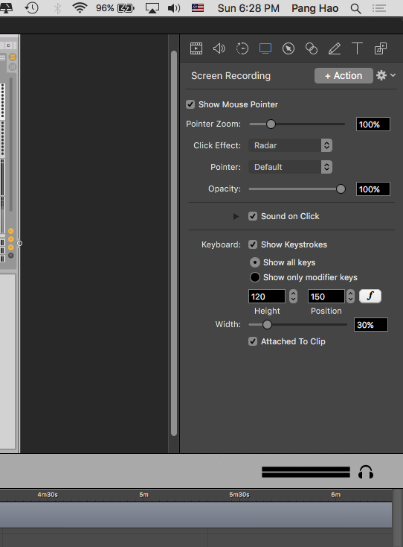Click the headphones icon near audio meter
The height and width of the screenshot is (547, 403).
[x=366, y=472]
